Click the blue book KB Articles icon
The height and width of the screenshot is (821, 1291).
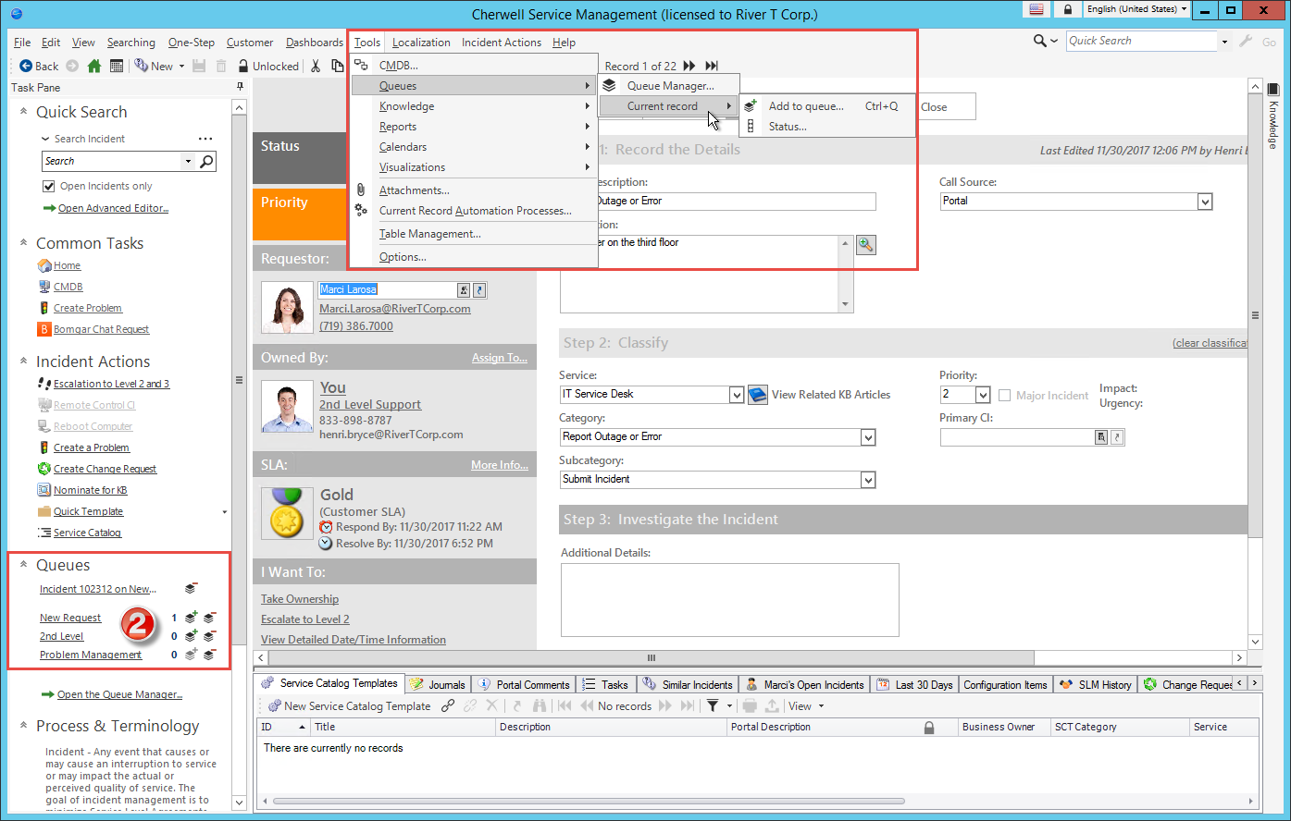coord(758,395)
